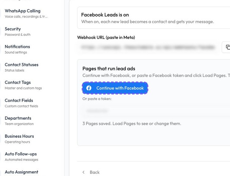Go back using the Back button
This screenshot has width=230, height=176.
pyautogui.click(x=91, y=172)
